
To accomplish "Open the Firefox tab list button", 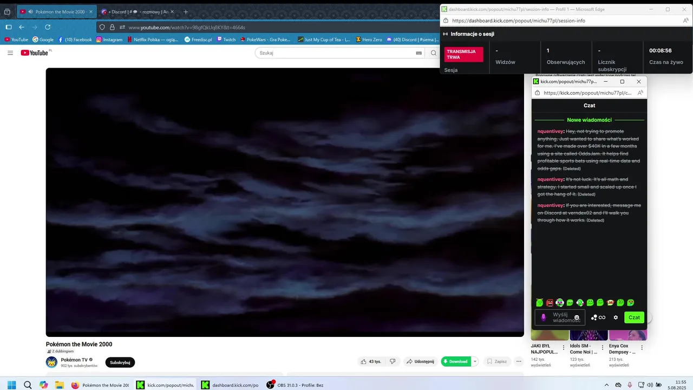I will [x=7, y=11].
